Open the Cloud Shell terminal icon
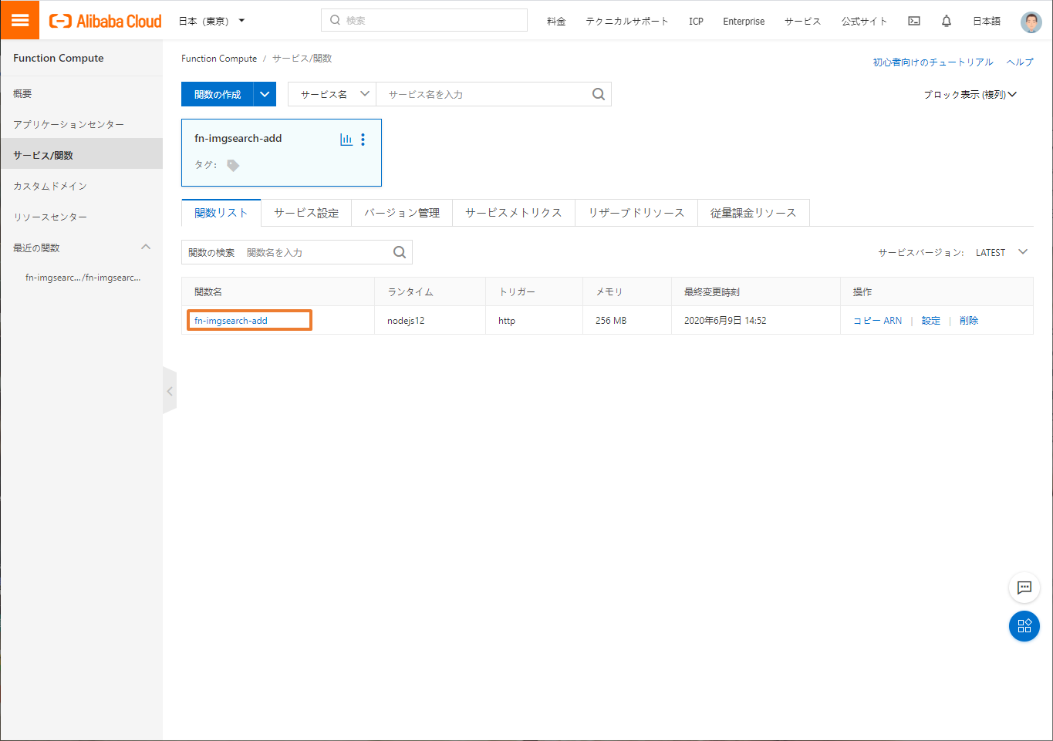1053x741 pixels. tap(914, 21)
